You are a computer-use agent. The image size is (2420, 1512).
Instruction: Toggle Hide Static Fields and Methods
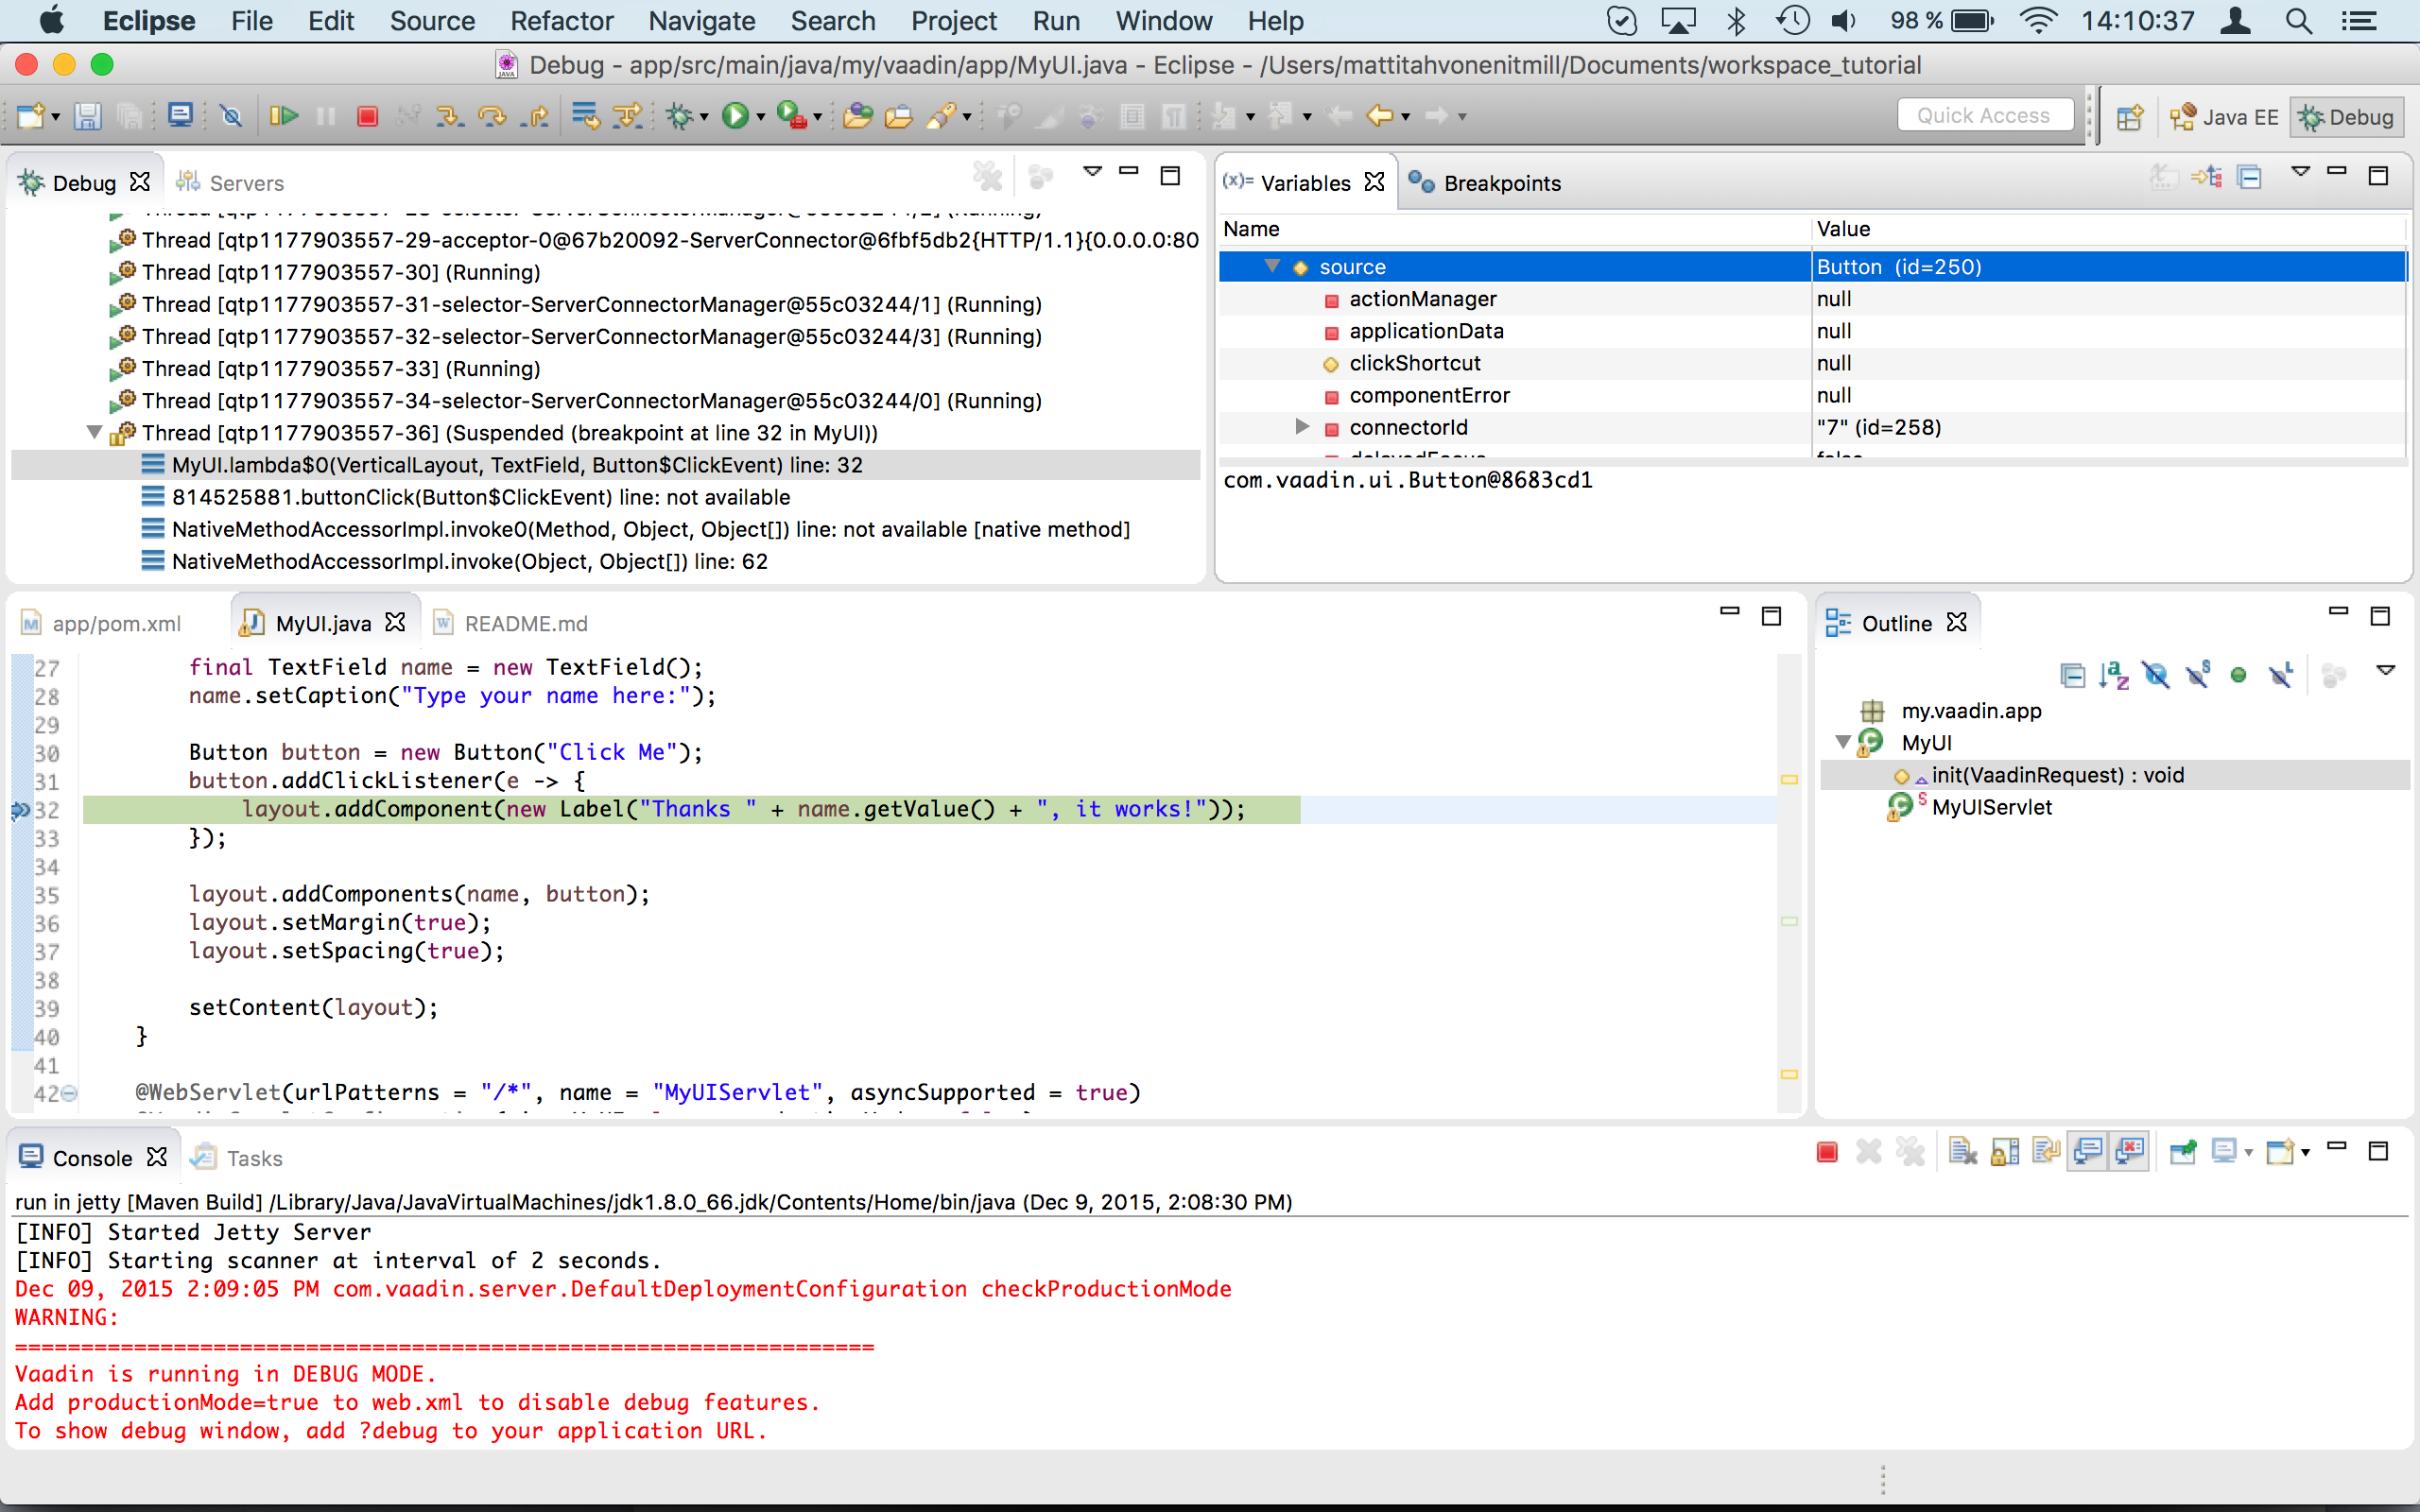2197,675
